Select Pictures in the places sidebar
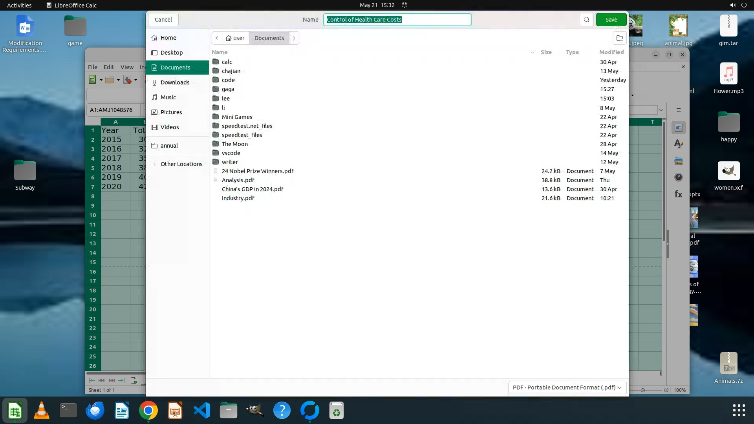754x424 pixels. (171, 112)
